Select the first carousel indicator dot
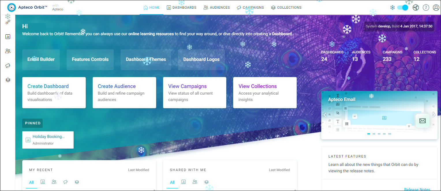441x191 pixels. [369, 134]
